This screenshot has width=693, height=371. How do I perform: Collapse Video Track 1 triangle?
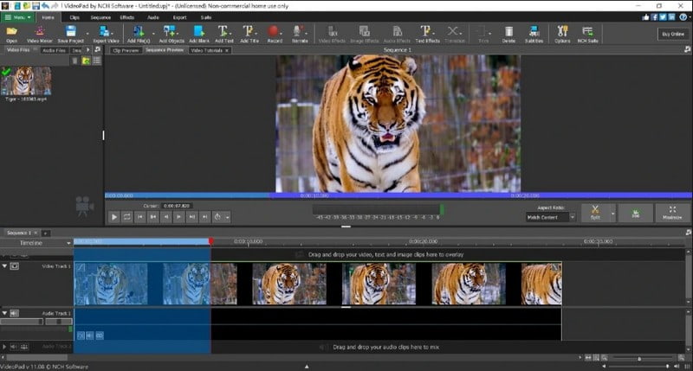point(4,266)
